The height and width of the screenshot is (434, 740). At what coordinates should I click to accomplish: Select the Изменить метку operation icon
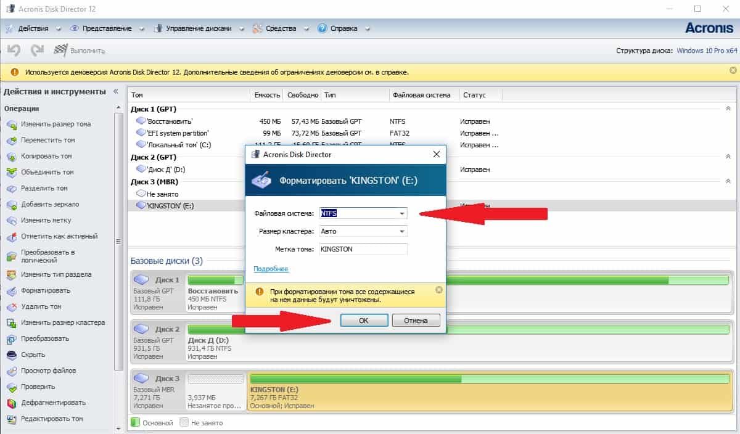click(11, 221)
